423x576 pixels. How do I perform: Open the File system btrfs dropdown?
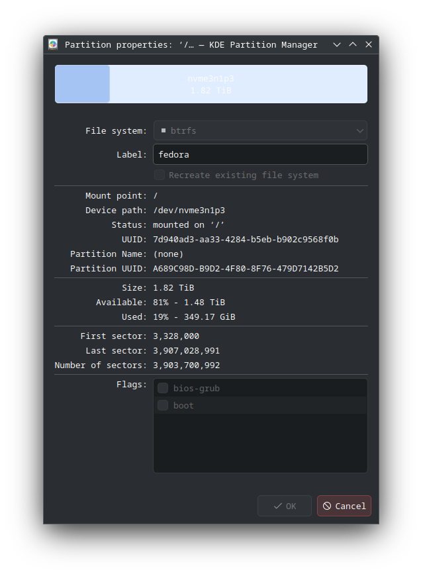260,130
